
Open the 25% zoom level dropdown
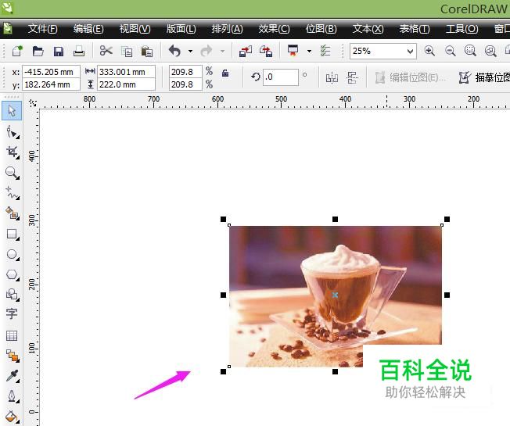[x=410, y=52]
